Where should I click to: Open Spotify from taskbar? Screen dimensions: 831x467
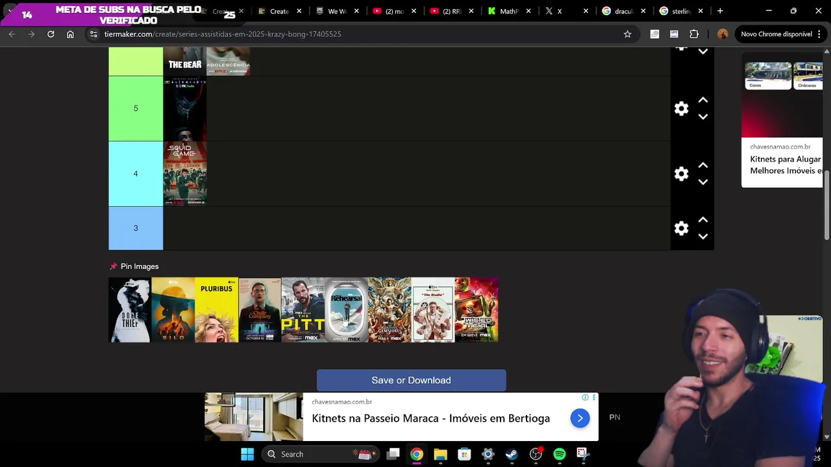(560, 454)
